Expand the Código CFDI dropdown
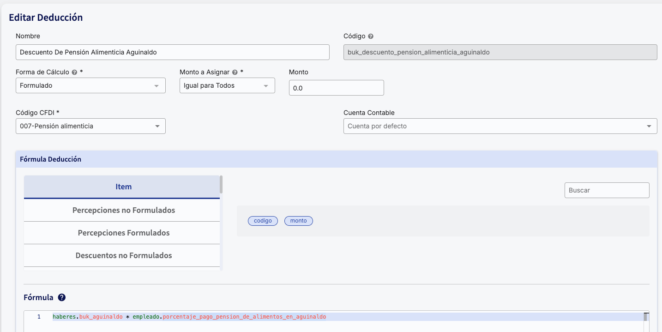This screenshot has width=662, height=332. pos(90,126)
